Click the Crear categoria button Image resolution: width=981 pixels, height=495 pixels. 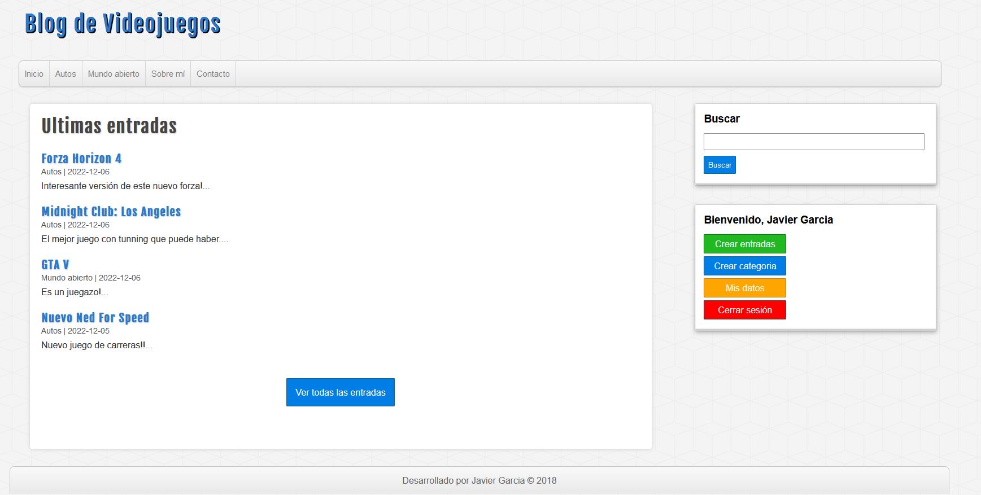745,266
